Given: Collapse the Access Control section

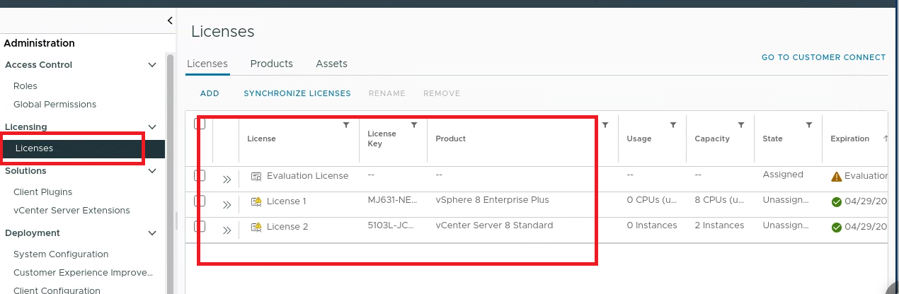Looking at the screenshot, I should coord(151,65).
